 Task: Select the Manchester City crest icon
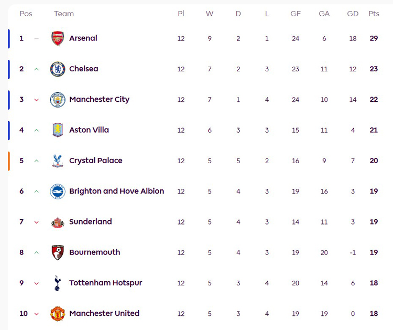(57, 100)
